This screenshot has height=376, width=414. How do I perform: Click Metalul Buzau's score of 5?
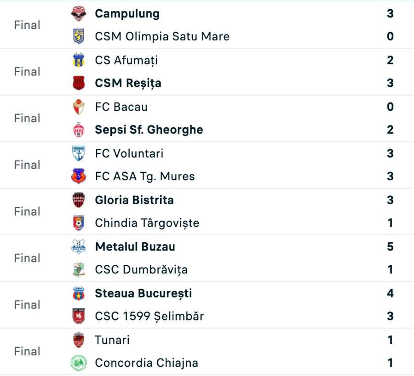[390, 247]
